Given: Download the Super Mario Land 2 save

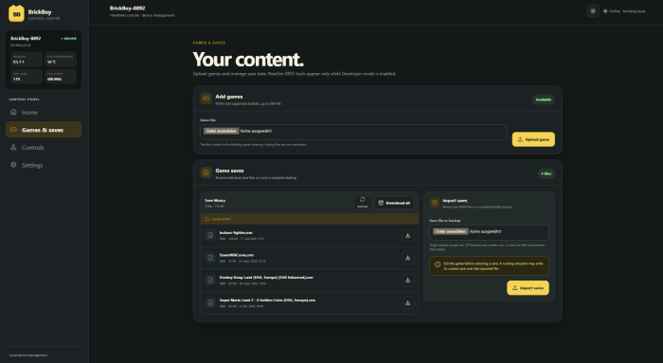Looking at the screenshot, I should click(407, 302).
